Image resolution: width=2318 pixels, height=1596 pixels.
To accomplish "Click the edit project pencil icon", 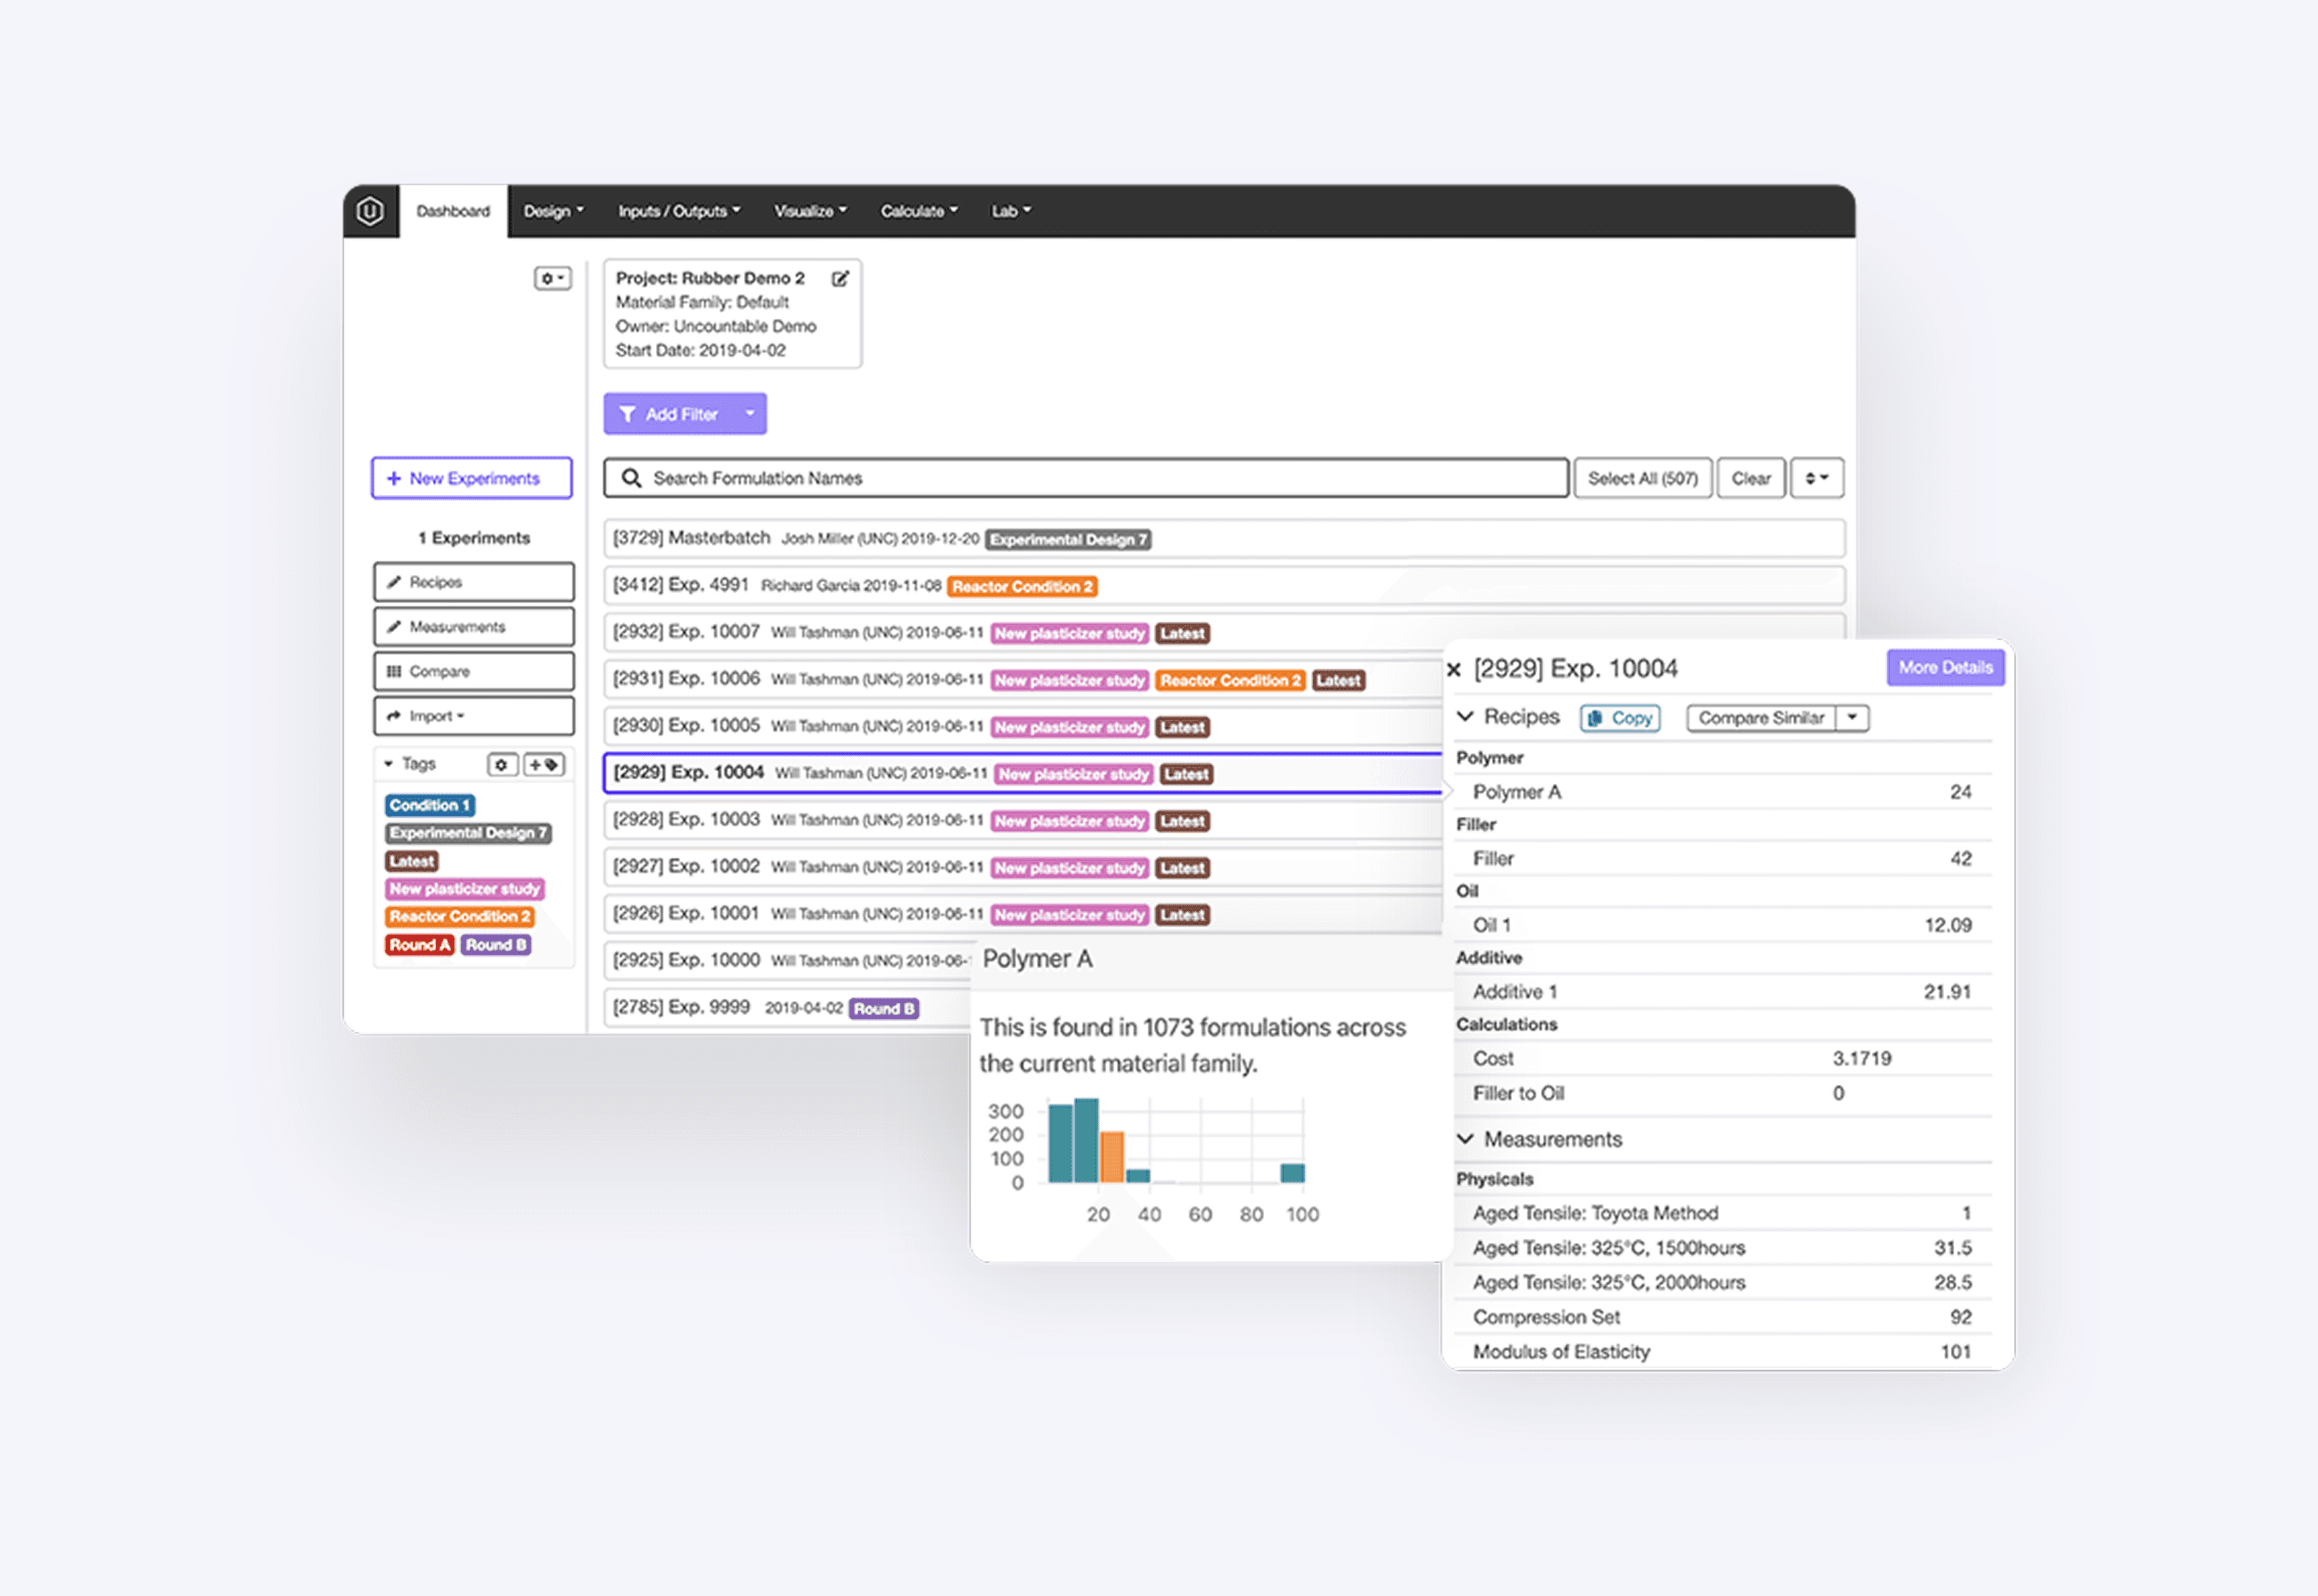I will 841,279.
